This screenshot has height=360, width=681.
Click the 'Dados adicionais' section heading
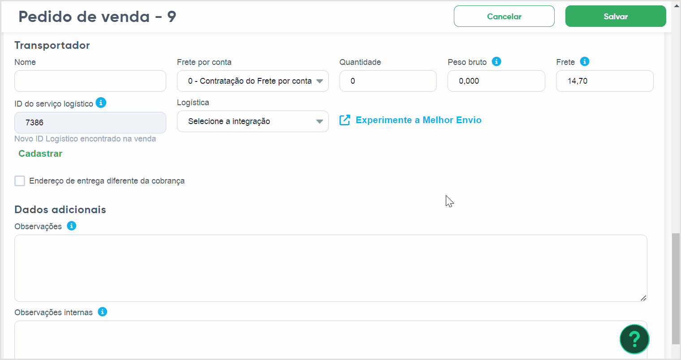coord(60,210)
